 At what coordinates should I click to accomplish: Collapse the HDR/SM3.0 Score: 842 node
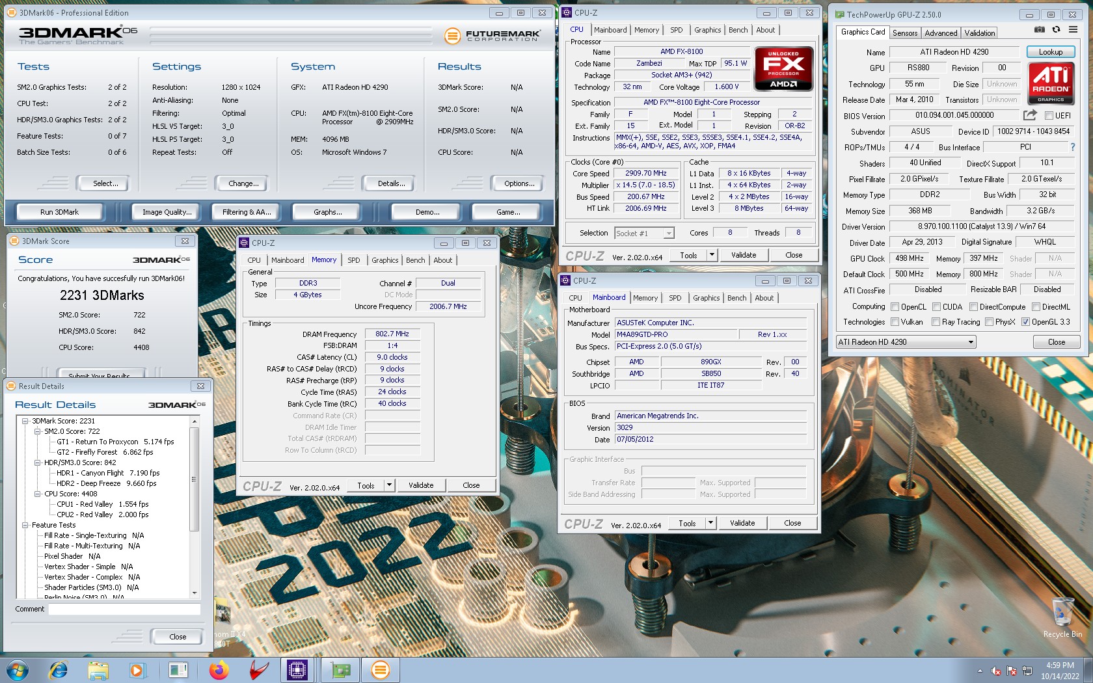click(38, 462)
